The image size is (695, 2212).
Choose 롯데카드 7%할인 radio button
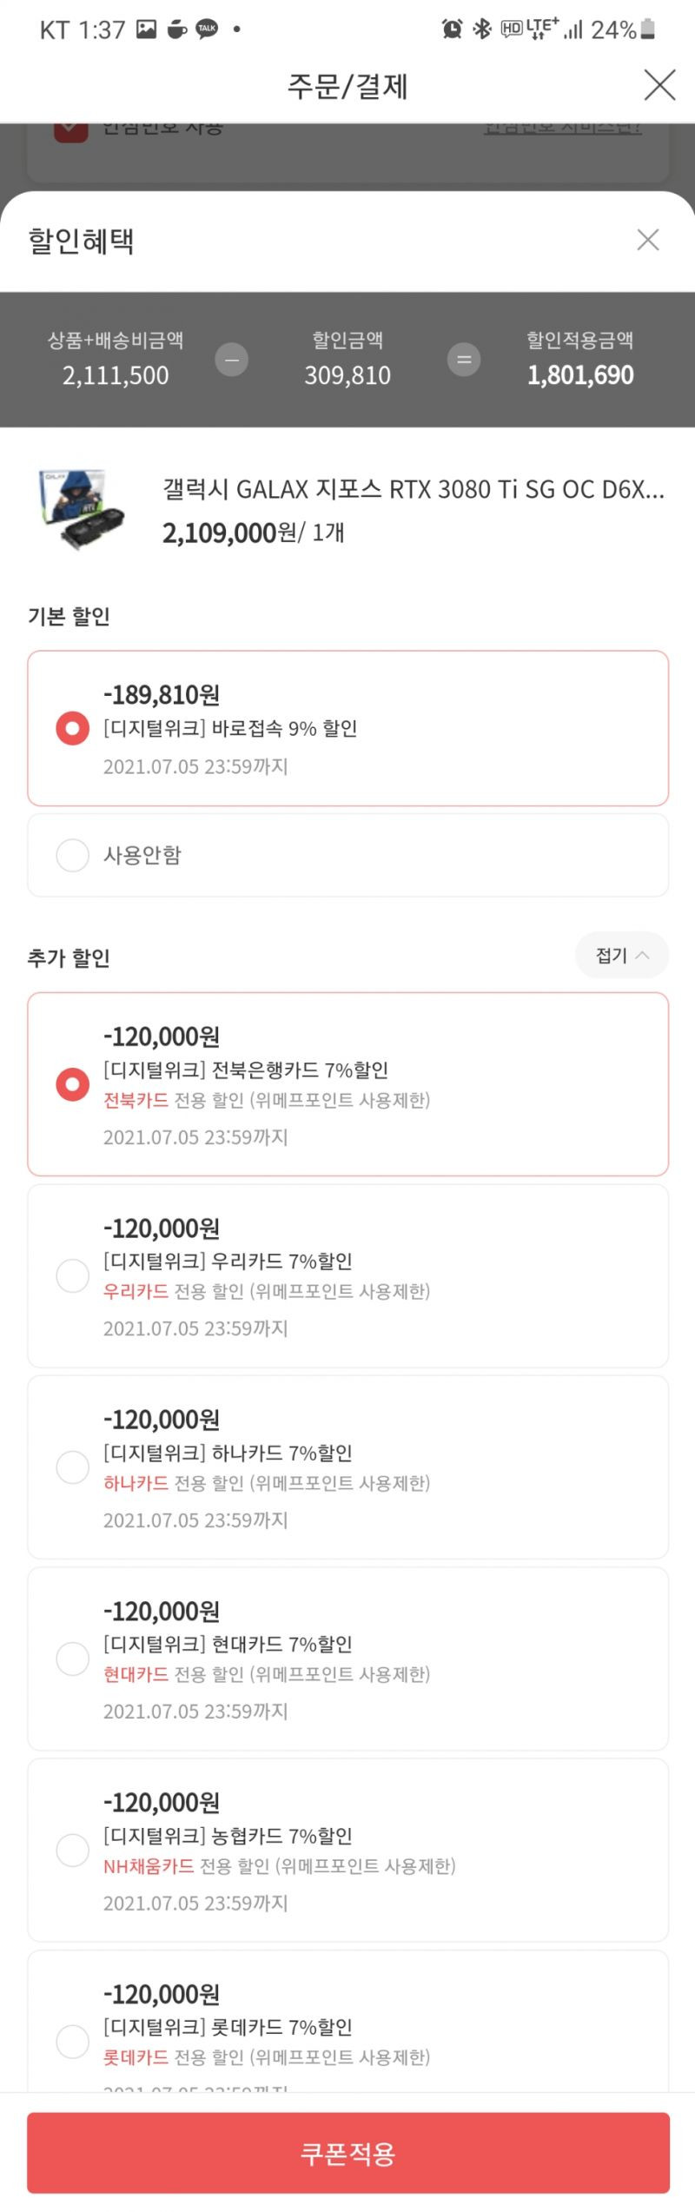[72, 2042]
